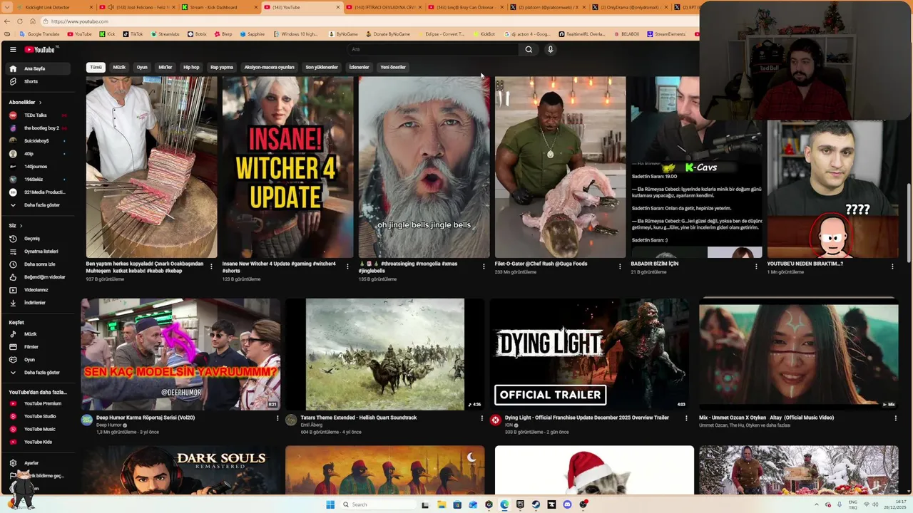The image size is (913, 513).
Task: Open Videolarınız in sidebar
Action: (39, 290)
